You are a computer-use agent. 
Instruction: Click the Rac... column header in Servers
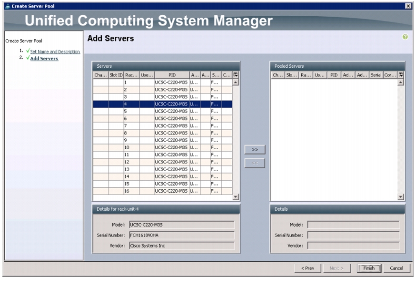point(131,75)
